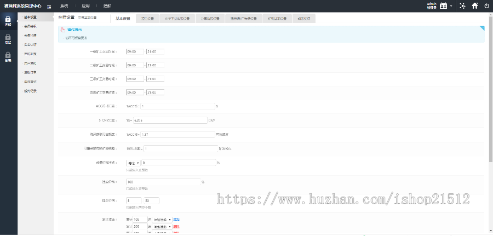Click the input field containing 1.17

pyautogui.click(x=177, y=134)
